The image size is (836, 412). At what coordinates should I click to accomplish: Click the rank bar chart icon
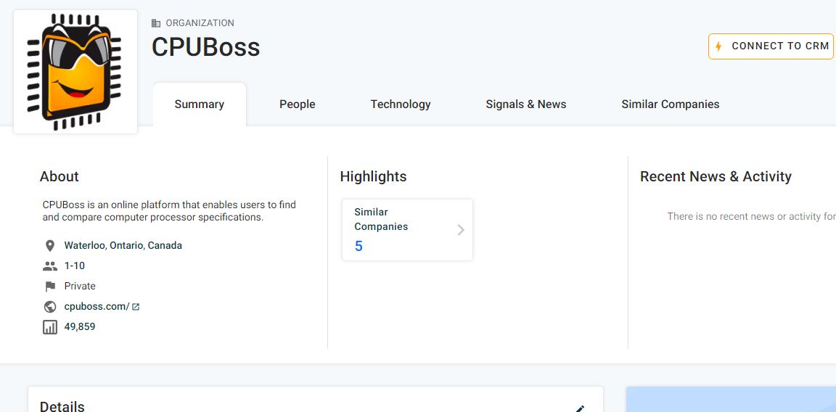pyautogui.click(x=50, y=326)
